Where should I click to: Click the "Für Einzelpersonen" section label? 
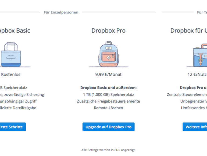pyautogui.click(x=61, y=12)
